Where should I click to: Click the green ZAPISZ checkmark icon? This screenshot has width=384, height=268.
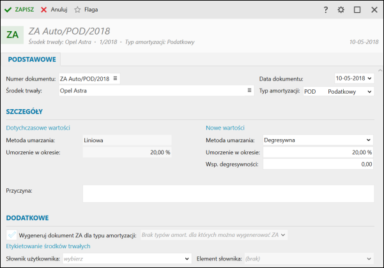point(8,10)
